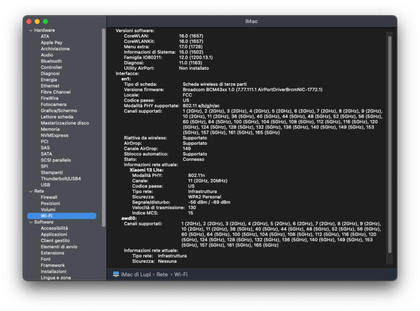Click the yellow minimize window button
420x311 pixels.
click(x=37, y=21)
